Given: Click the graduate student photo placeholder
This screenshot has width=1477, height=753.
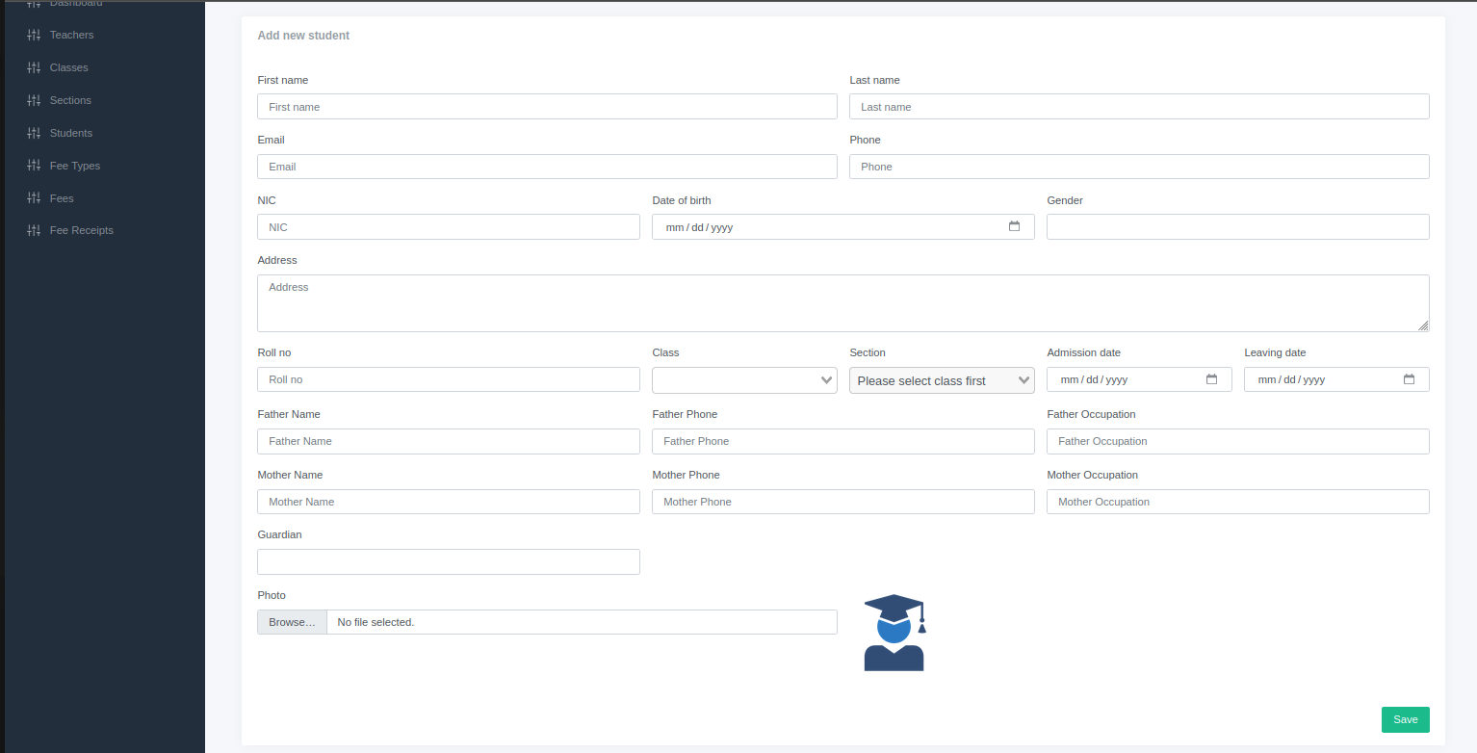Looking at the screenshot, I should [x=894, y=632].
